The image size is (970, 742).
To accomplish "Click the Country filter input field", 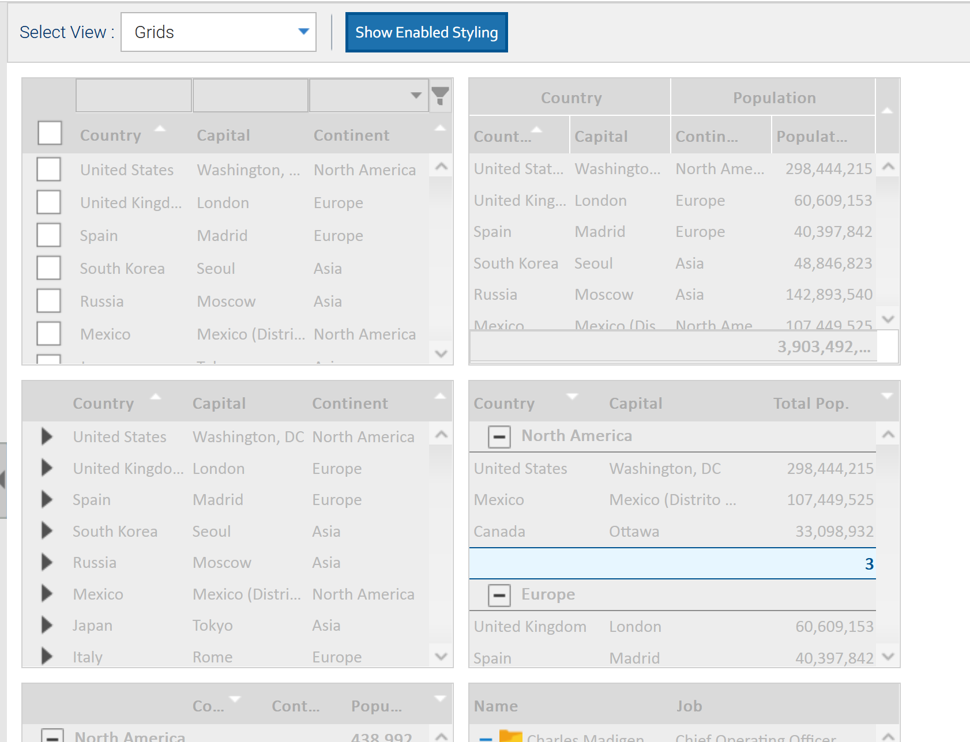I will click(x=134, y=95).
